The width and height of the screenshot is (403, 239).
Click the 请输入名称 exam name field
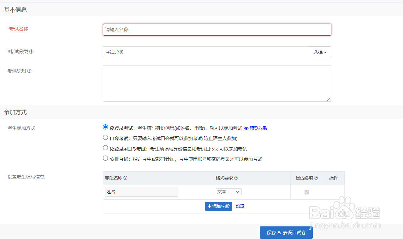point(217,29)
